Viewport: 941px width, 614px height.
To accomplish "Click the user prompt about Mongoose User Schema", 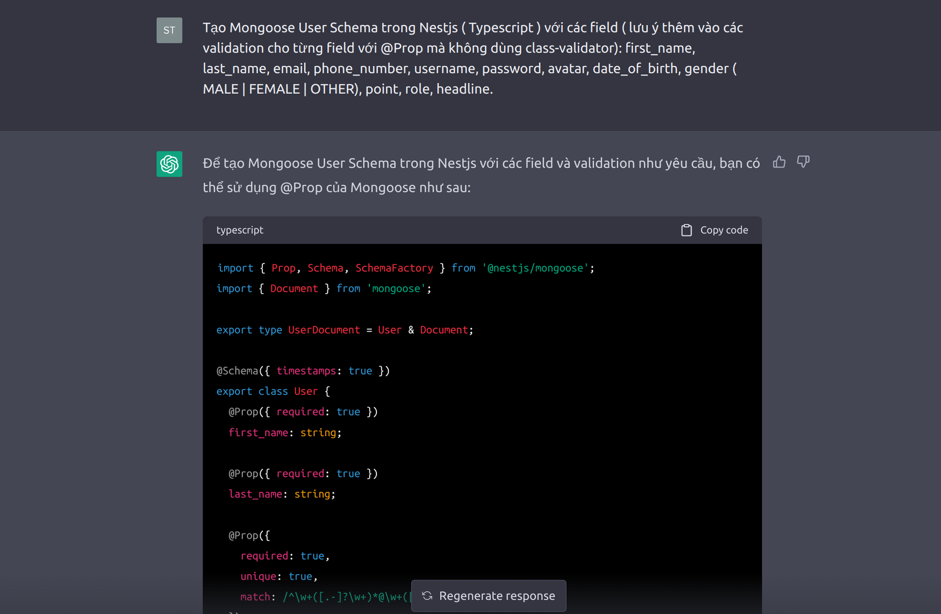I will click(x=473, y=58).
